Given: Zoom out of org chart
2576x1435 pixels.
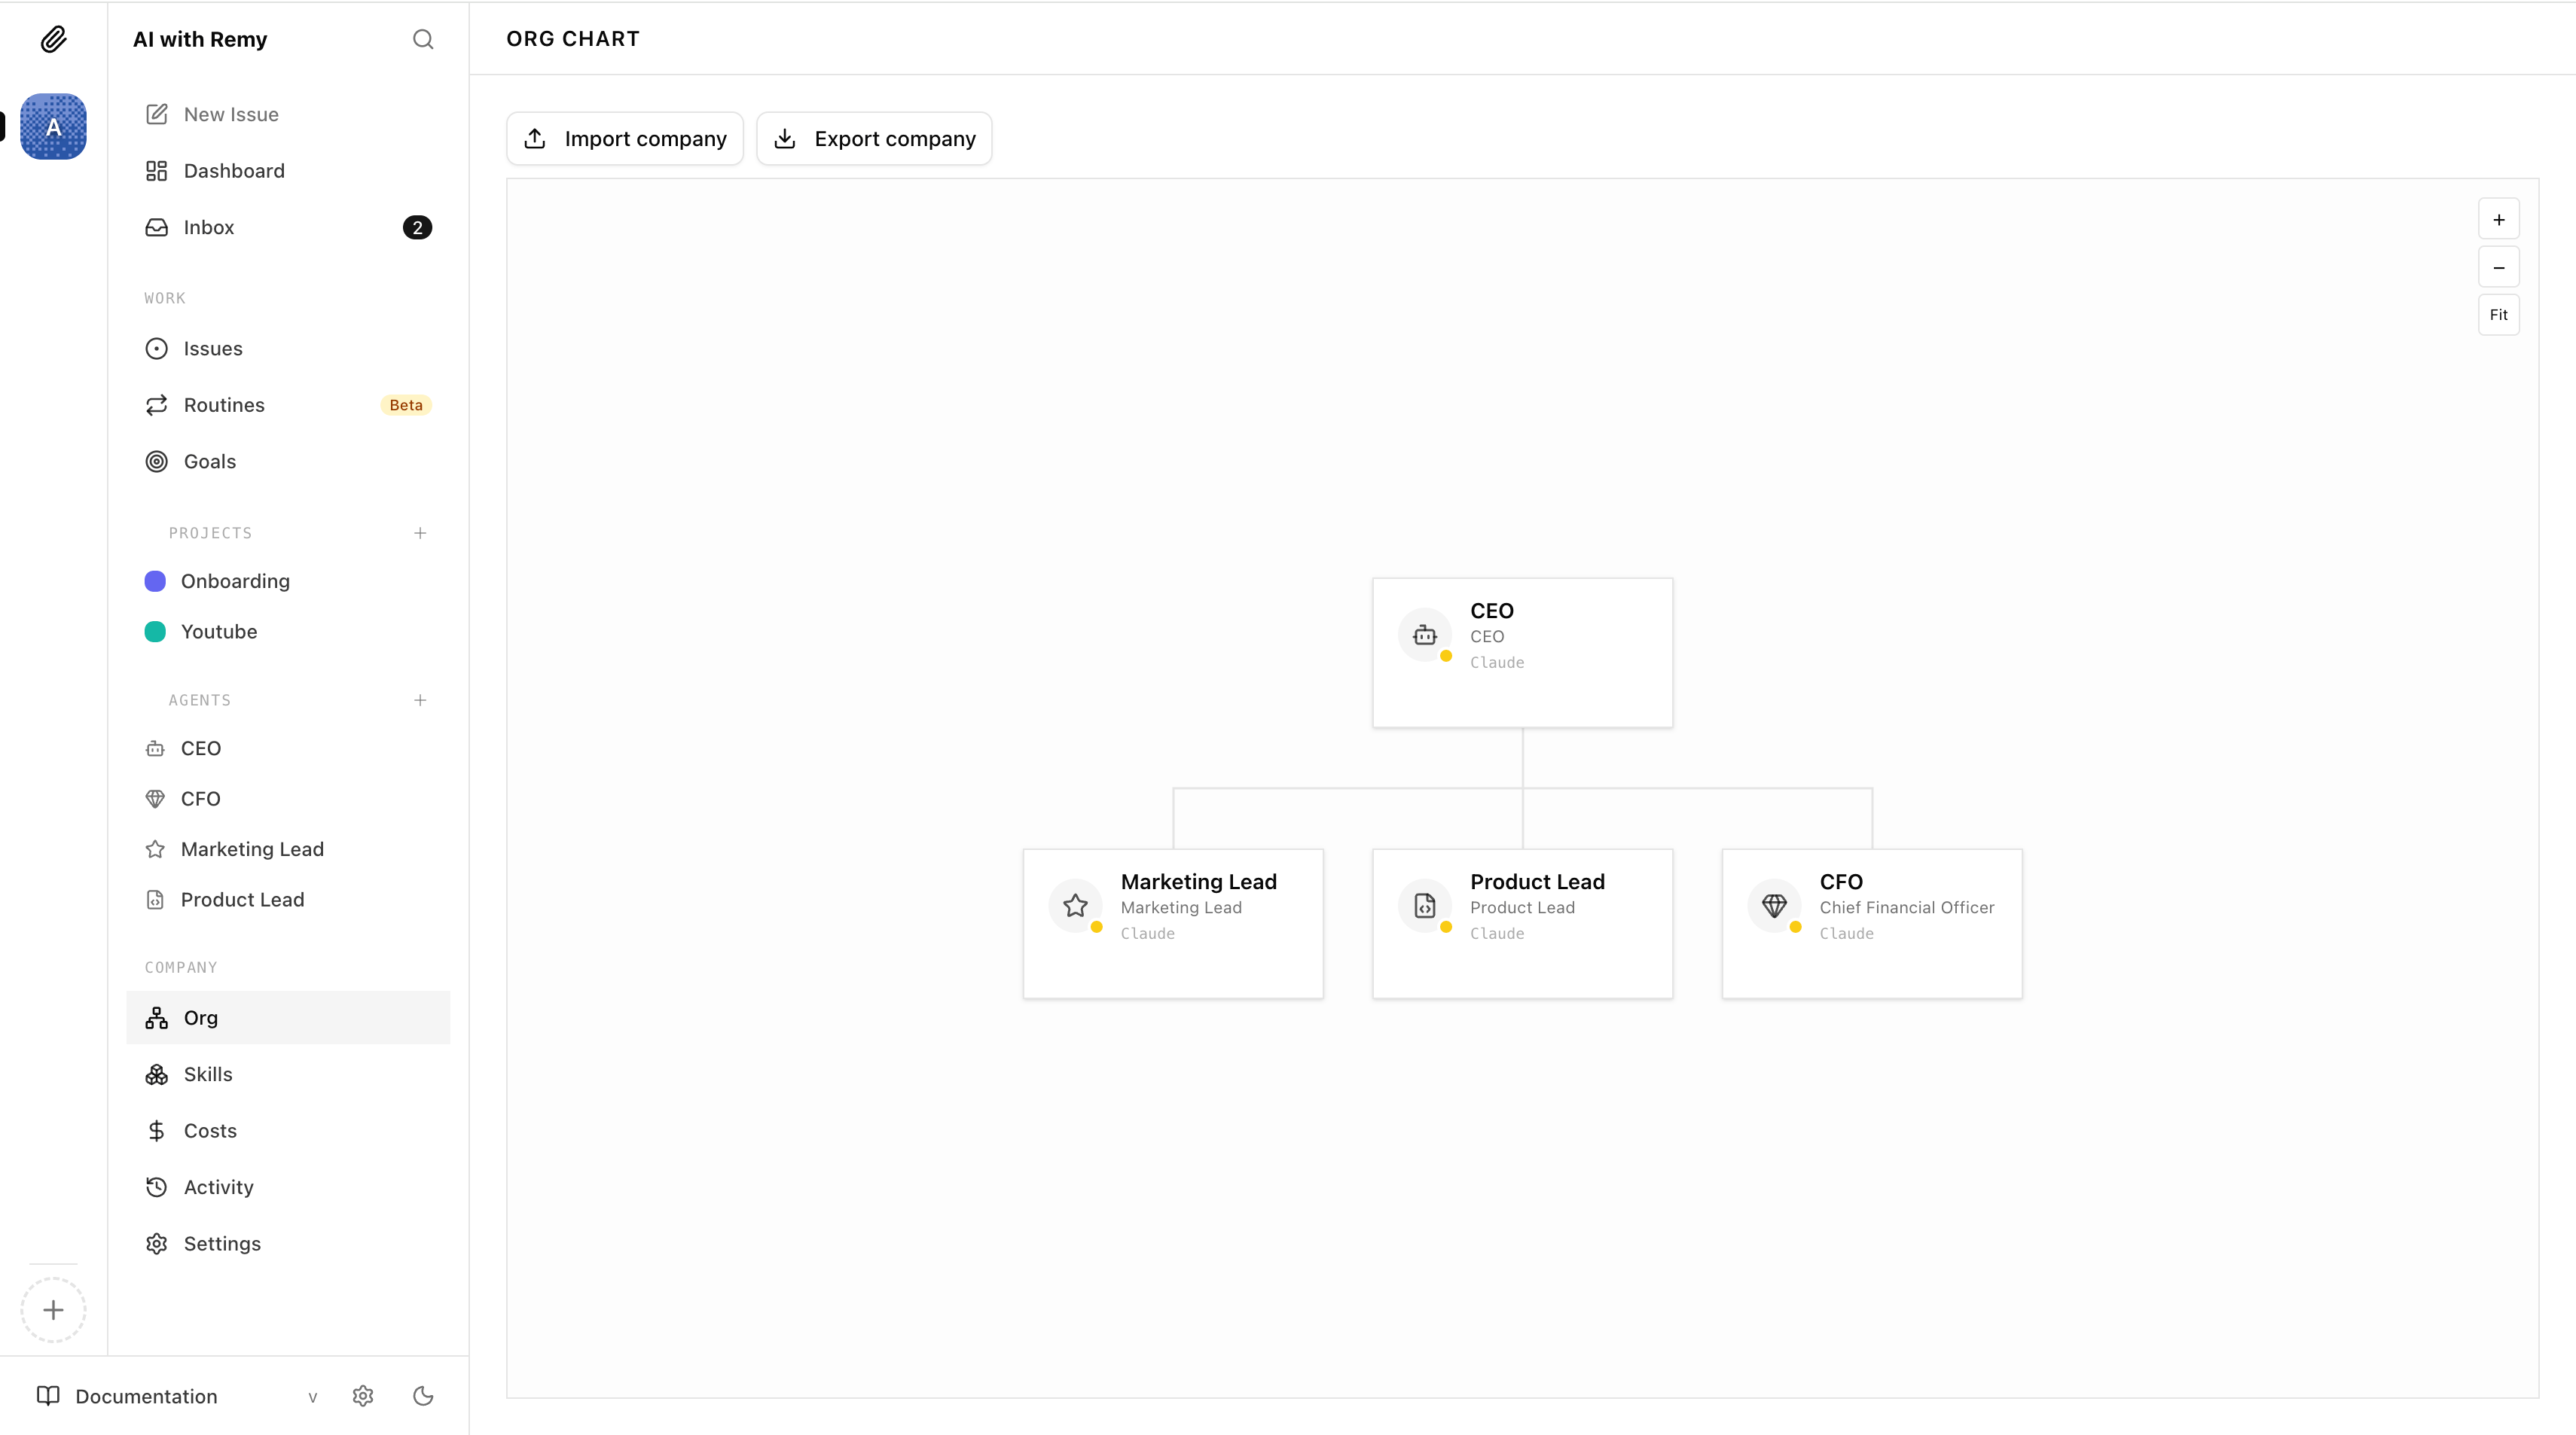Looking at the screenshot, I should [x=2498, y=268].
